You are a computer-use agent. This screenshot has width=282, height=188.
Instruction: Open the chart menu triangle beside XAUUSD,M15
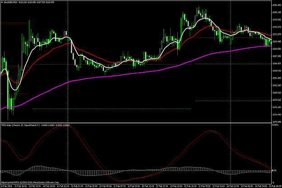[2, 2]
